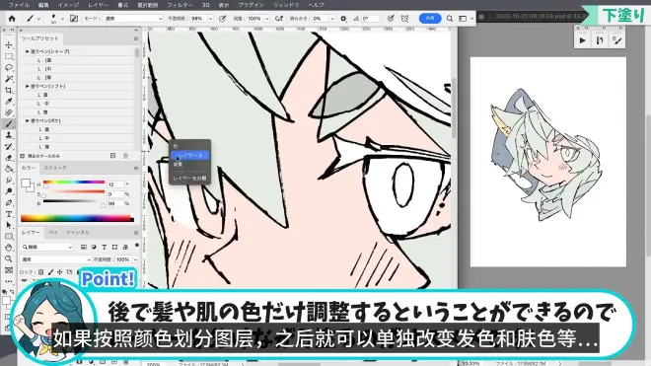Screen dimensions: 651x366
Task: Delete tool preset trash button
Action: pyautogui.click(x=126, y=156)
